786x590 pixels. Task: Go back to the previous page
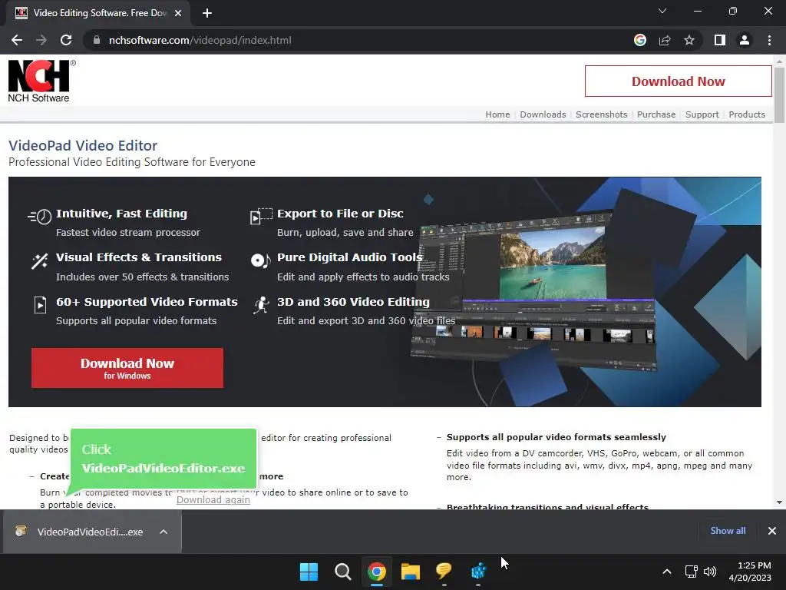coord(17,40)
